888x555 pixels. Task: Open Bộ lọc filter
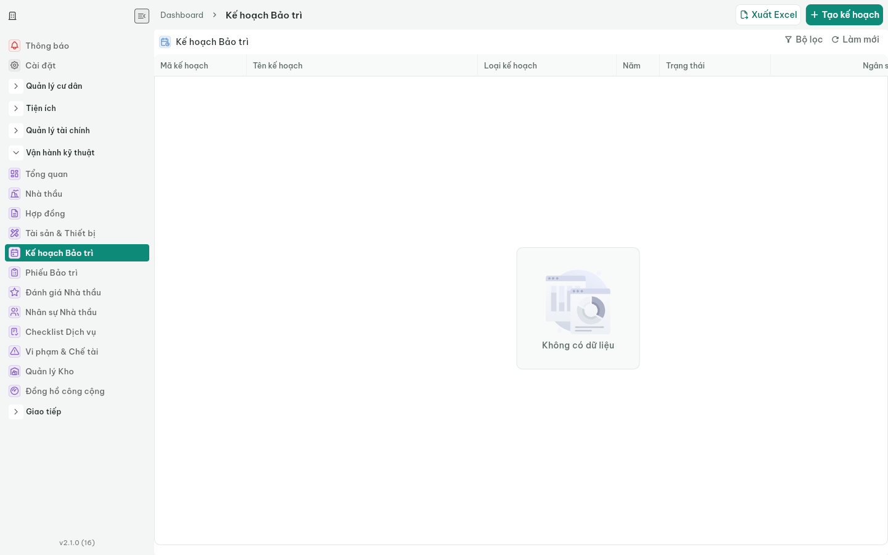click(804, 39)
